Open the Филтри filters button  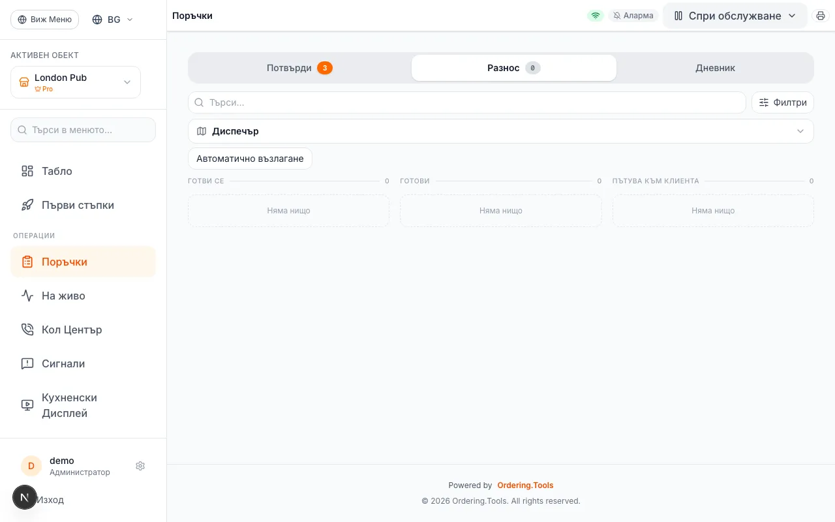click(x=783, y=102)
